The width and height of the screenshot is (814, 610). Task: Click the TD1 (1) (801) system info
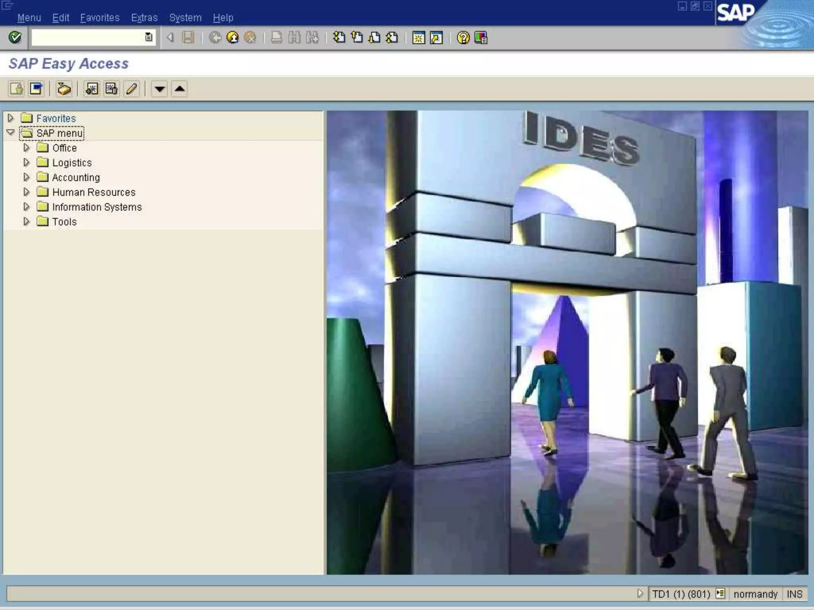681,594
